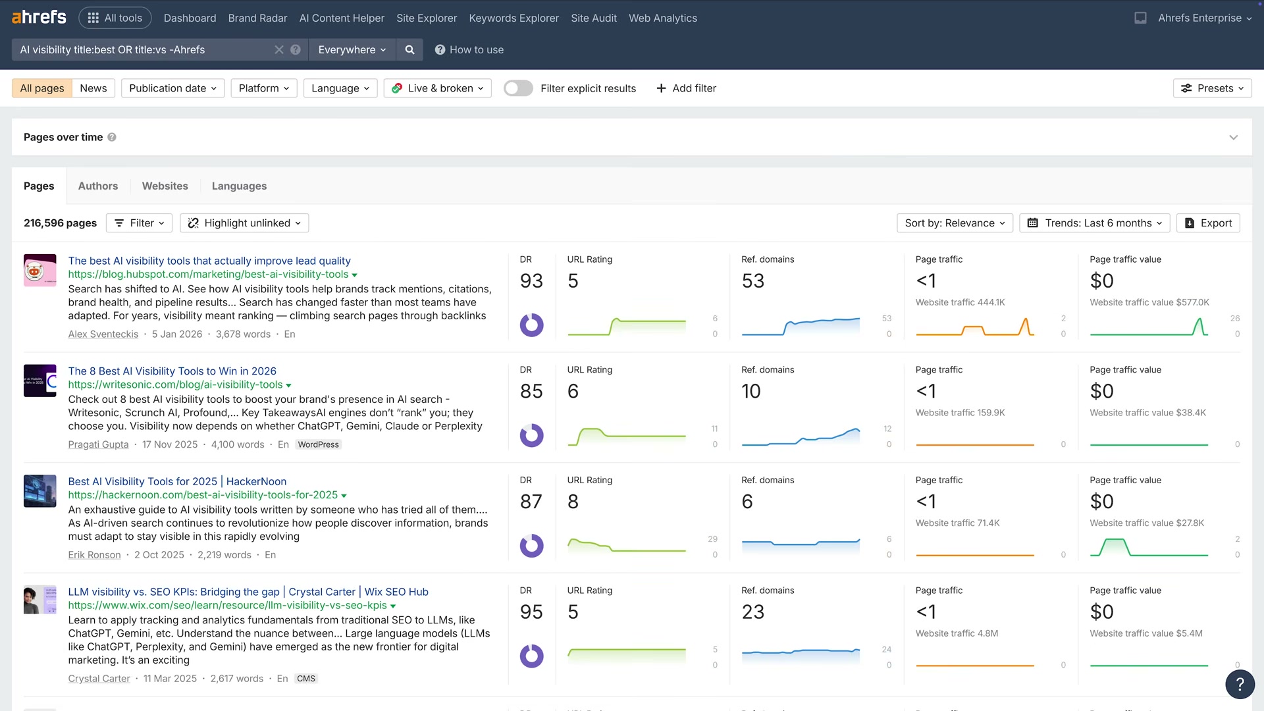Click the HubSpot DR 93 donut chart

532,325
